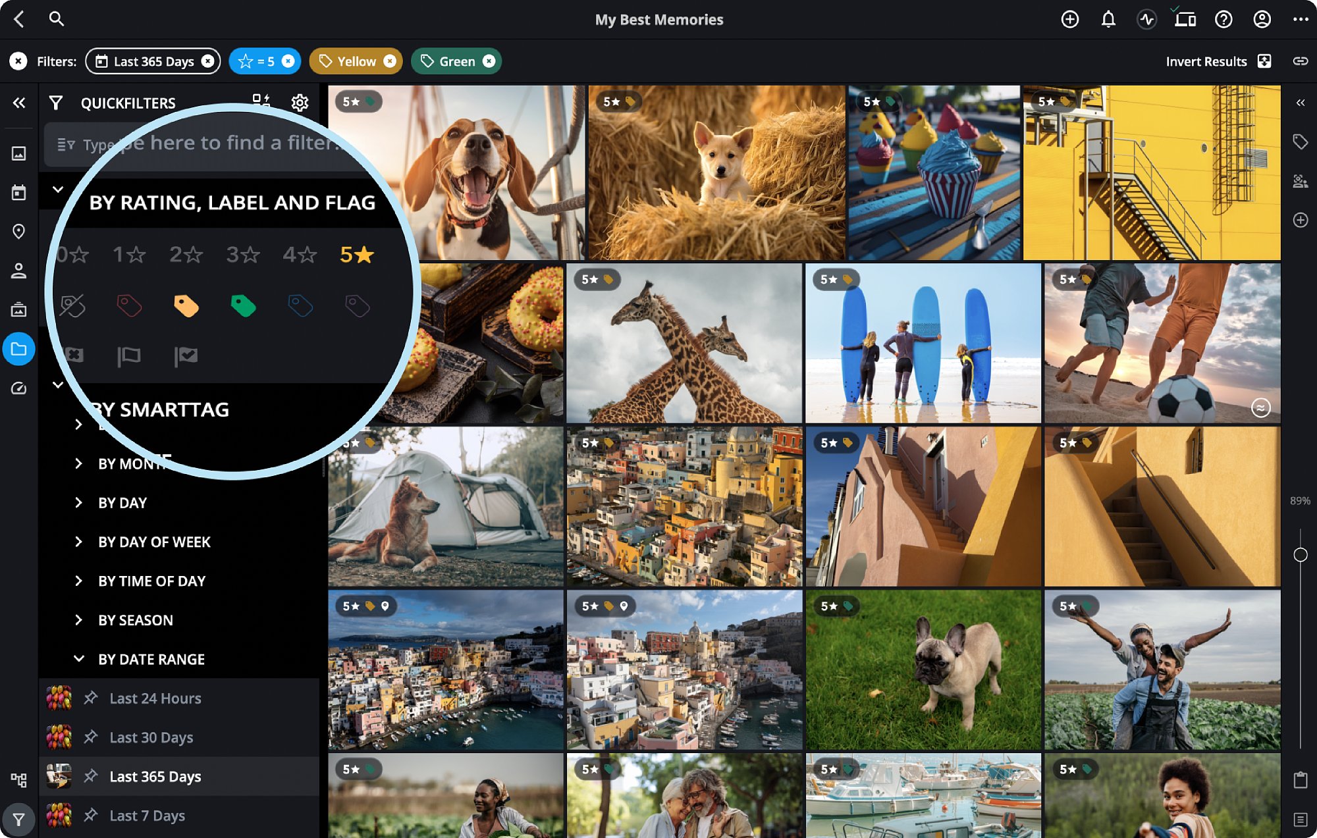This screenshot has width=1317, height=838.
Task: Pin the Last 24 Hours filter
Action: 91,698
